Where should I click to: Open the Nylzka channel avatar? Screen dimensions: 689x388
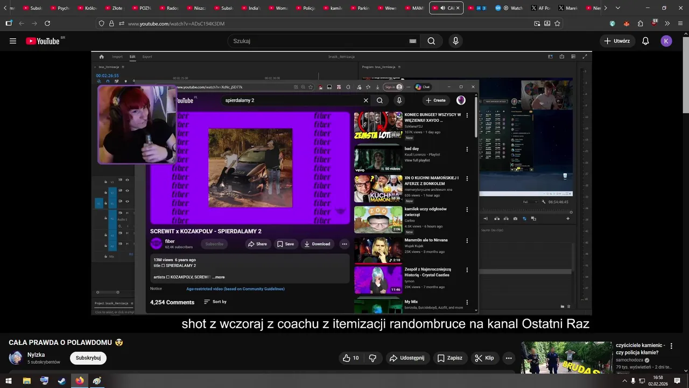[x=16, y=358]
